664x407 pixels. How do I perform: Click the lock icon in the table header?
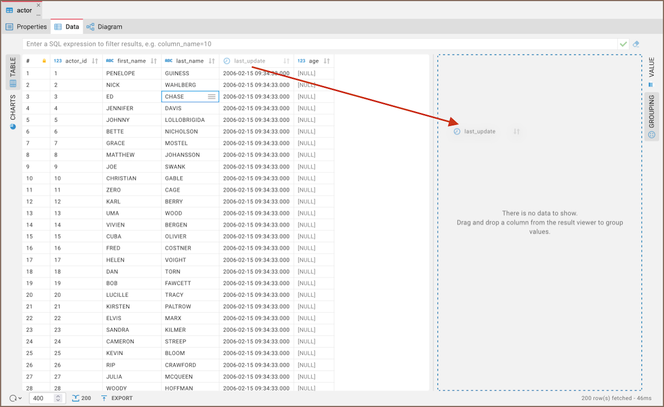tap(44, 61)
